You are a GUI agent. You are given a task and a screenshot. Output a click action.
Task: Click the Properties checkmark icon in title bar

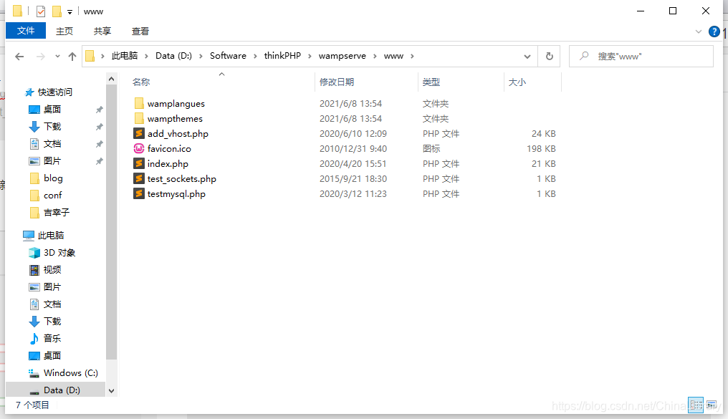pyautogui.click(x=41, y=11)
